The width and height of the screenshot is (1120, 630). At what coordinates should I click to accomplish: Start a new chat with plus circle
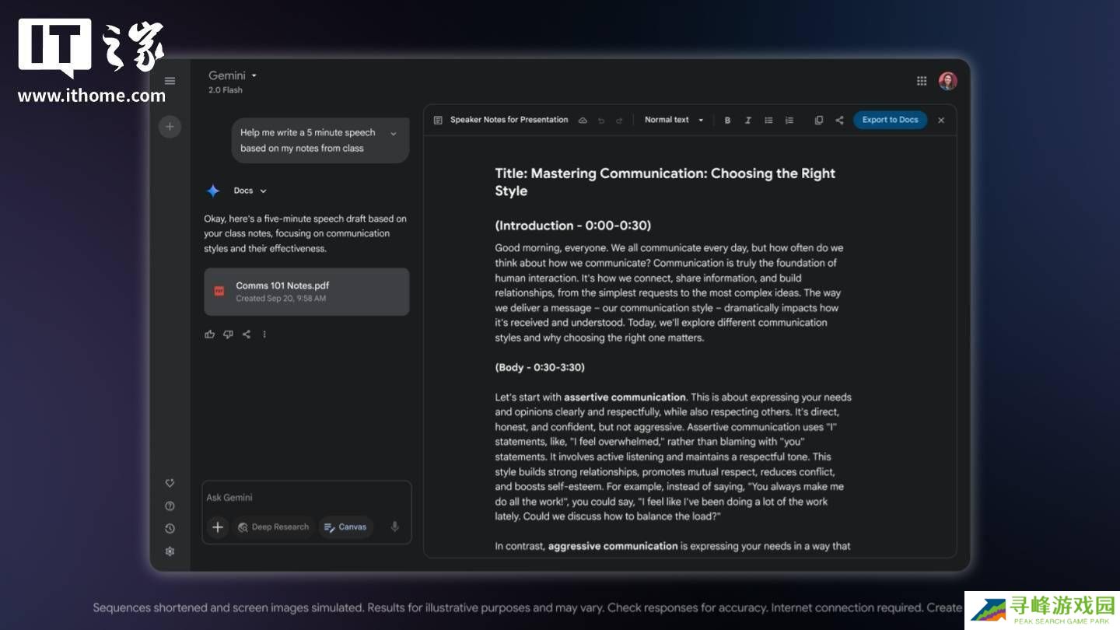tap(170, 127)
